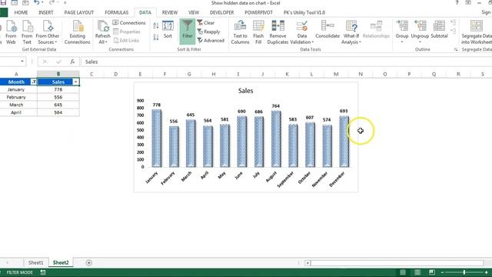Viewport: 492px width, 277px height.
Task: Click the From Web icon
Action: tap(11, 32)
